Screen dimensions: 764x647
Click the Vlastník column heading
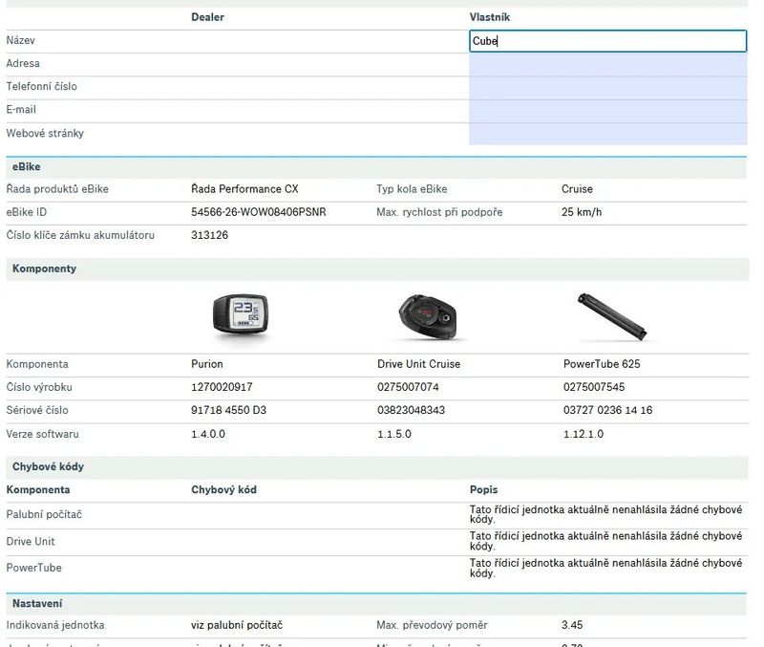click(489, 17)
